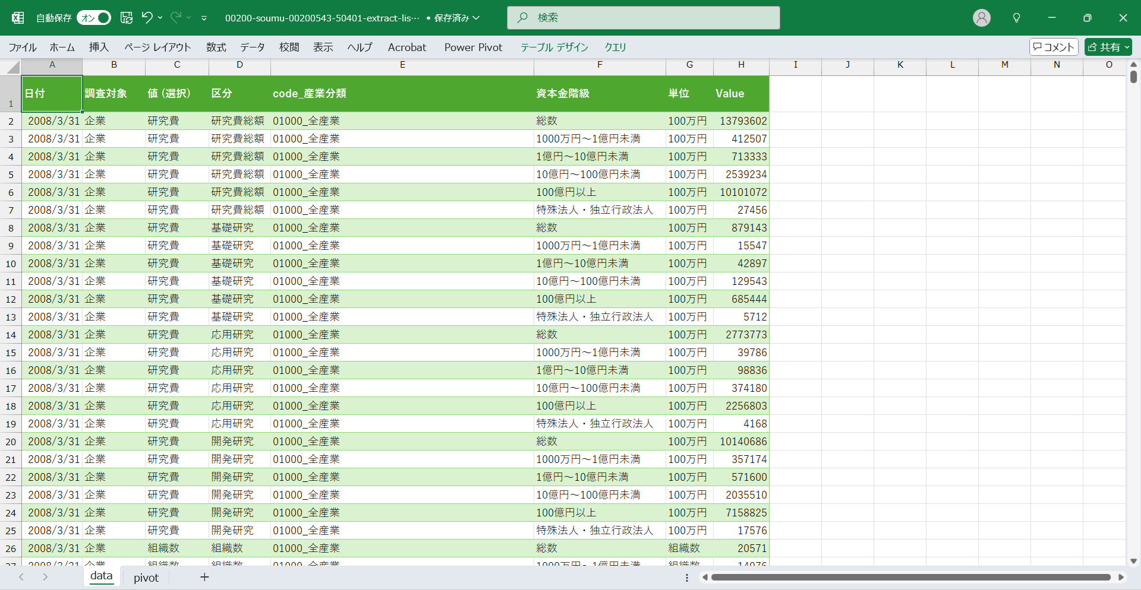Click the horizontal scrollbar at bottom

tap(910, 577)
